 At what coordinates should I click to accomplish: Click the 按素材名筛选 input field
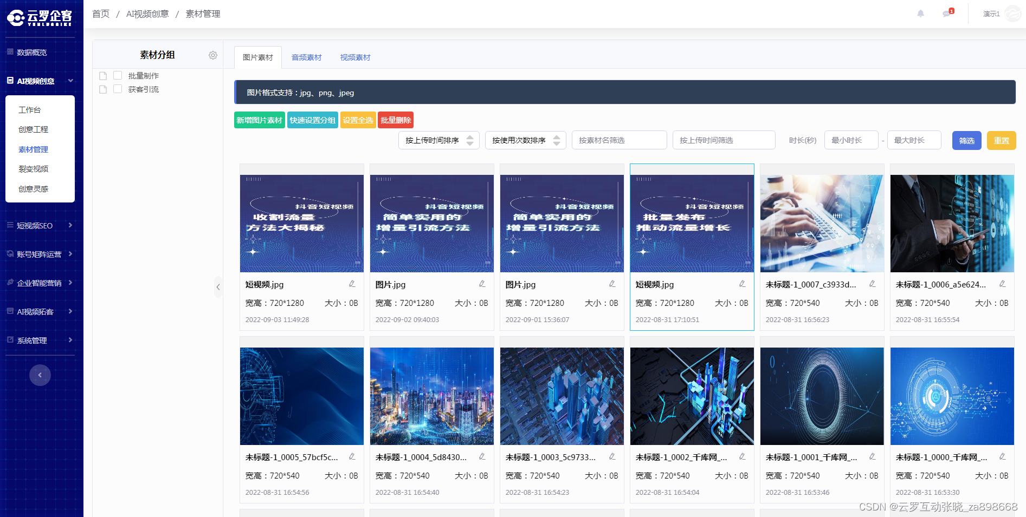point(619,140)
